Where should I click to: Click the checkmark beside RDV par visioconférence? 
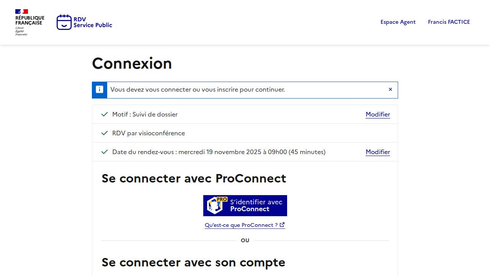point(105,133)
